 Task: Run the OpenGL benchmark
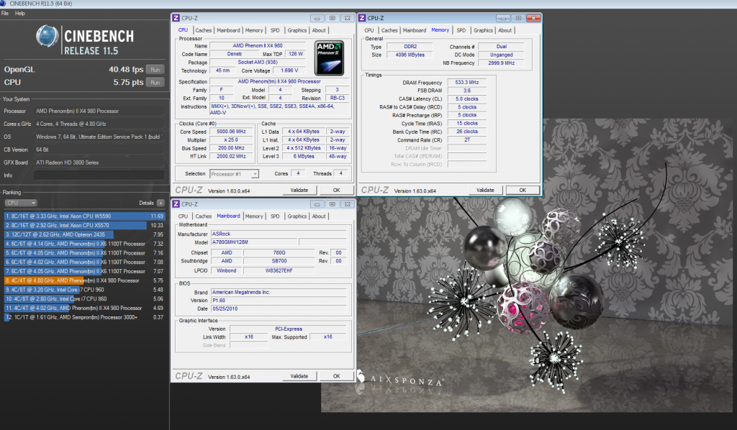click(154, 70)
